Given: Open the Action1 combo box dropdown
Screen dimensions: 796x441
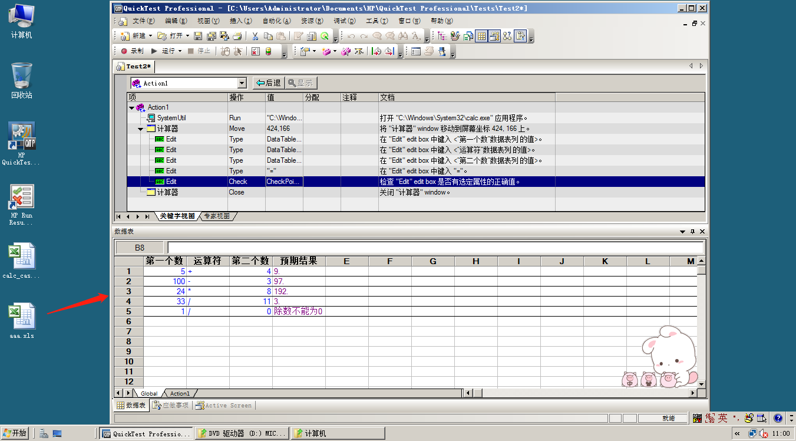Looking at the screenshot, I should [x=242, y=83].
